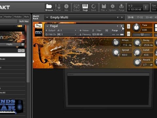Select rack page 33-48

(149, 17)
